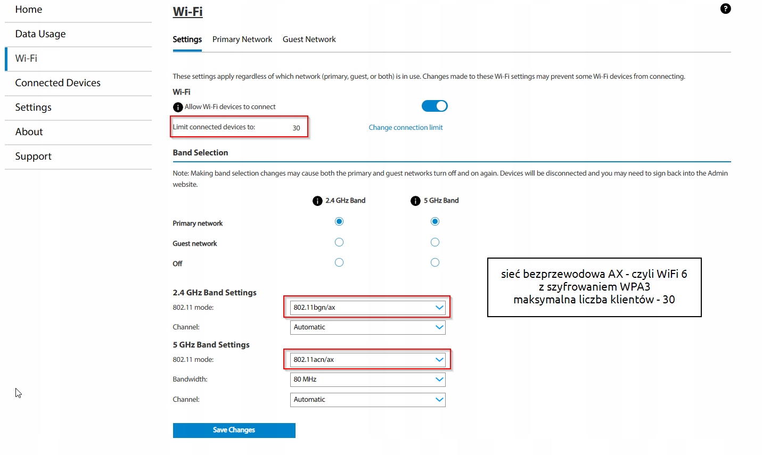Image resolution: width=762 pixels, height=455 pixels.
Task: Select Guest network for 2.4 GHz band
Action: pos(339,242)
